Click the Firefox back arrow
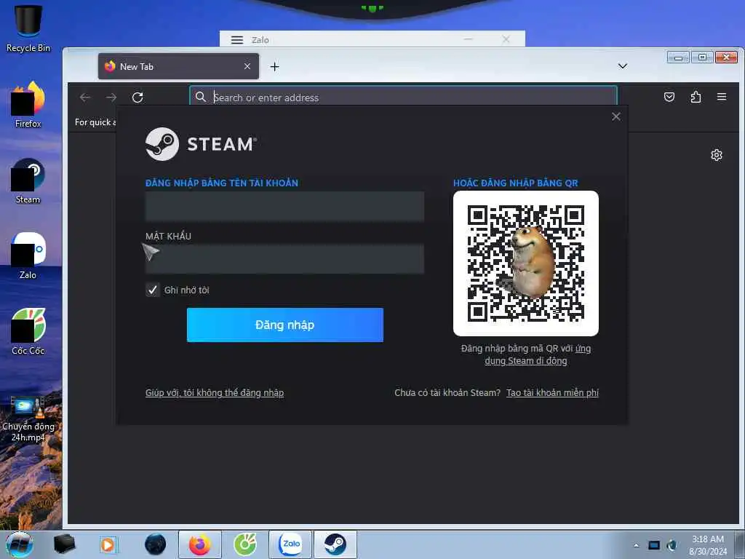This screenshot has height=559, width=745. point(85,98)
